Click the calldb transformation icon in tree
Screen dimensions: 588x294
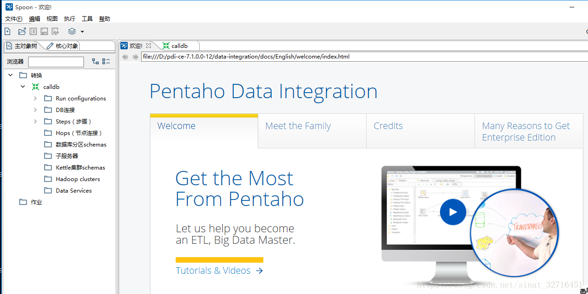click(x=36, y=87)
